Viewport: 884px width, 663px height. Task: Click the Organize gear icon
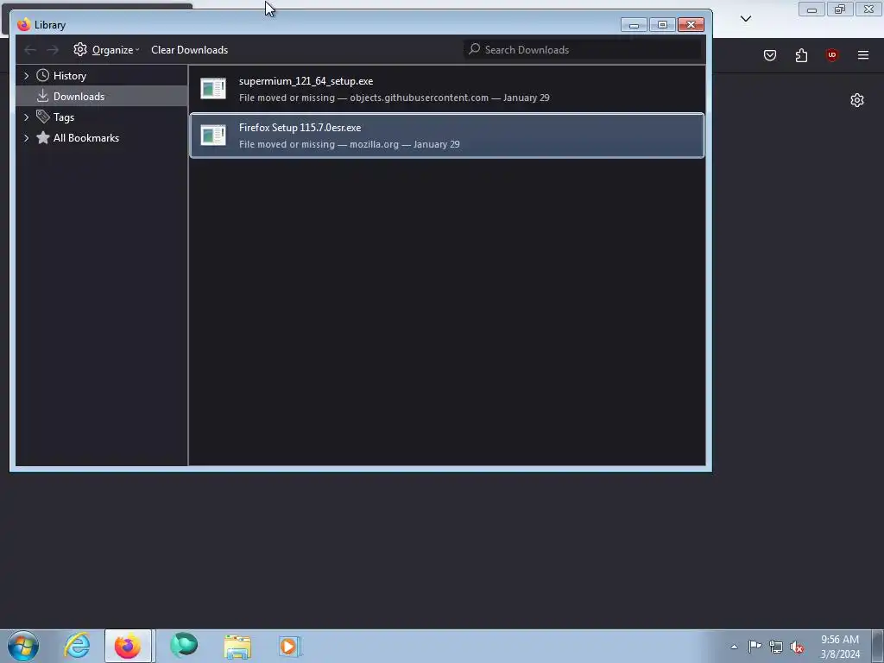click(x=80, y=49)
